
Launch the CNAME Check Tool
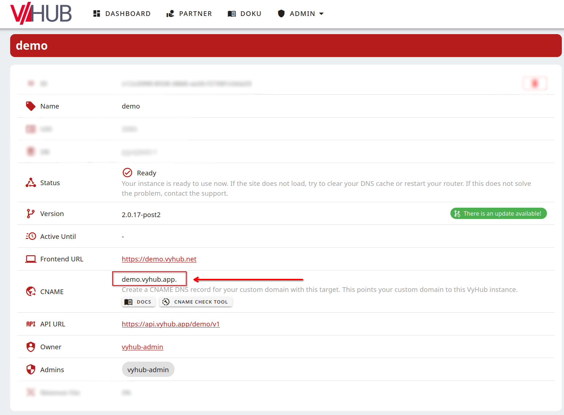196,302
